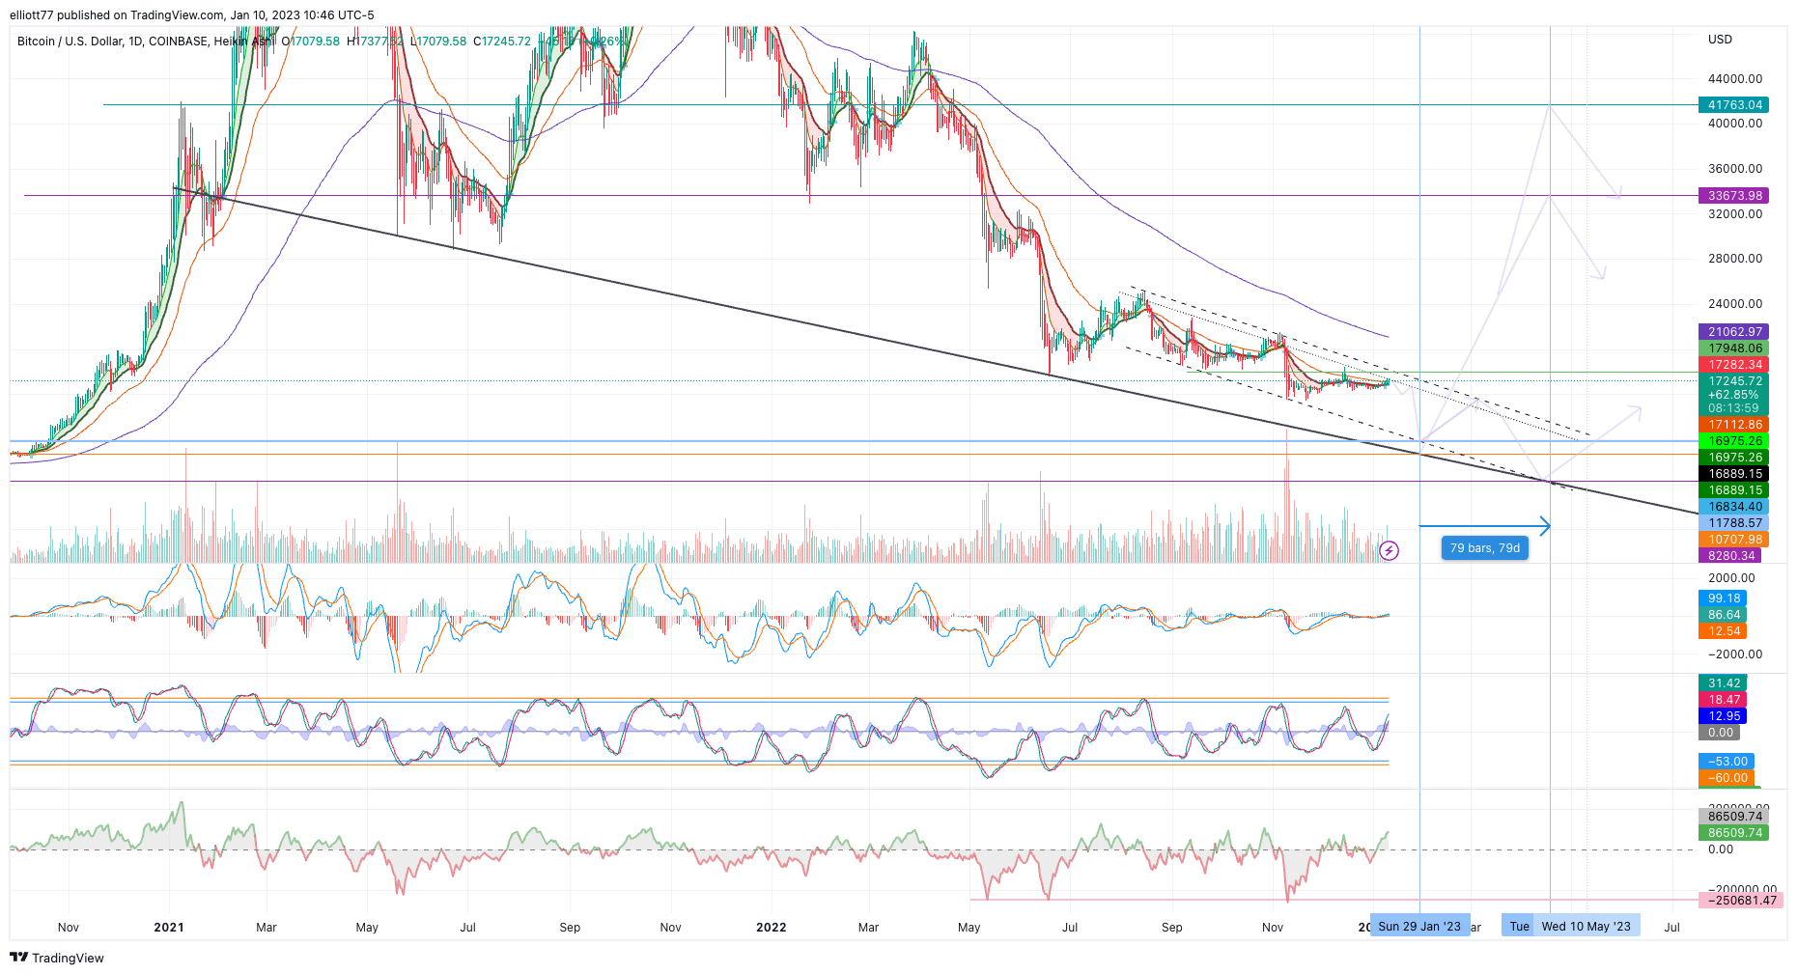Click the Sep label near 2022 end
The height and width of the screenshot is (974, 1797).
[1171, 928]
